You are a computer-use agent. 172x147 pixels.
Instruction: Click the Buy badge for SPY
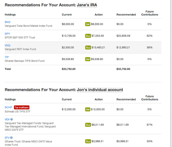pyautogui.click(x=88, y=36)
